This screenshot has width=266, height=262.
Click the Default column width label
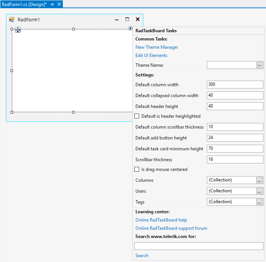157,85
